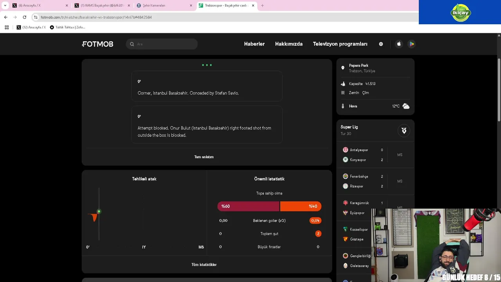Open the new tab plus button
Image resolution: width=501 pixels, height=282 pixels.
(262, 5)
